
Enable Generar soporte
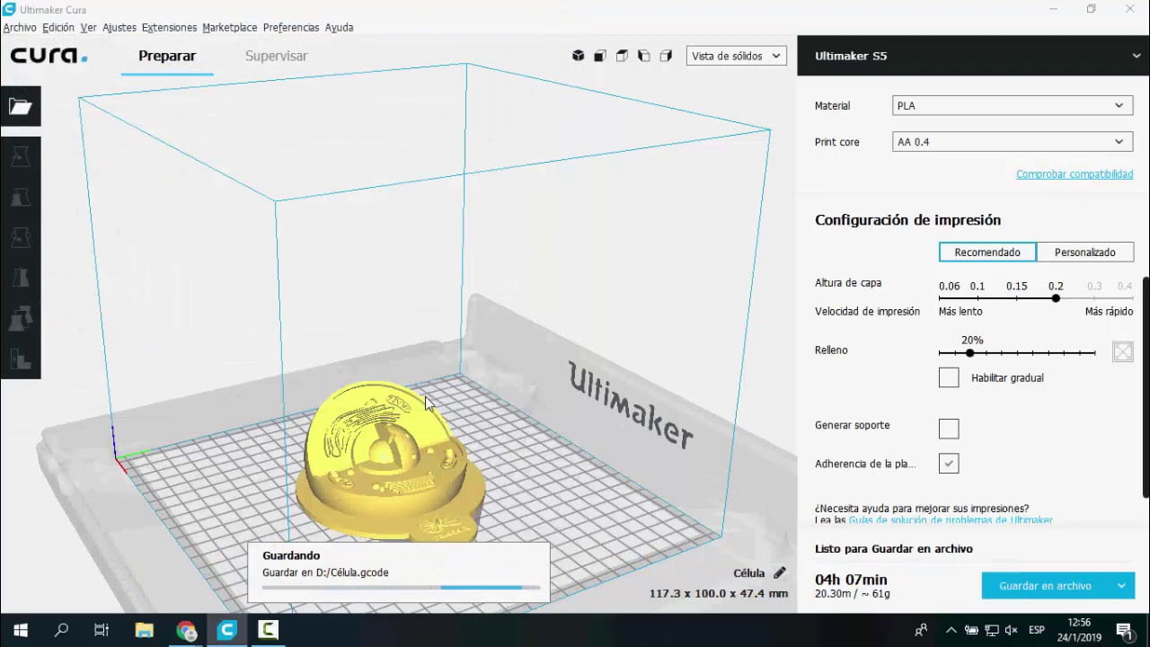(x=949, y=429)
